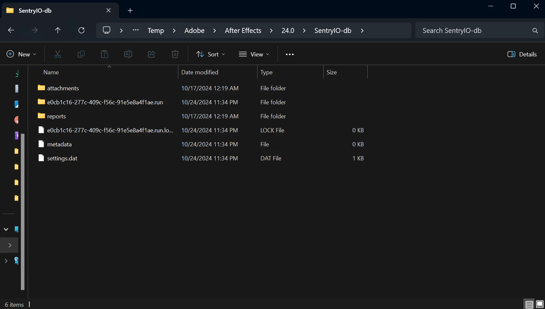Open the Sort dropdown menu

click(211, 54)
